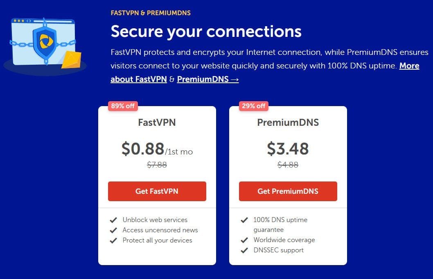Click checkmark beside Protect all your devices

point(113,240)
